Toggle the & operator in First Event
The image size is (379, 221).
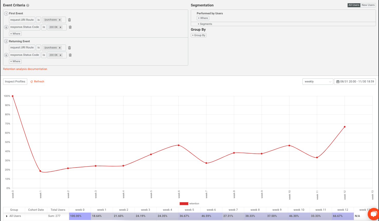[6, 27]
